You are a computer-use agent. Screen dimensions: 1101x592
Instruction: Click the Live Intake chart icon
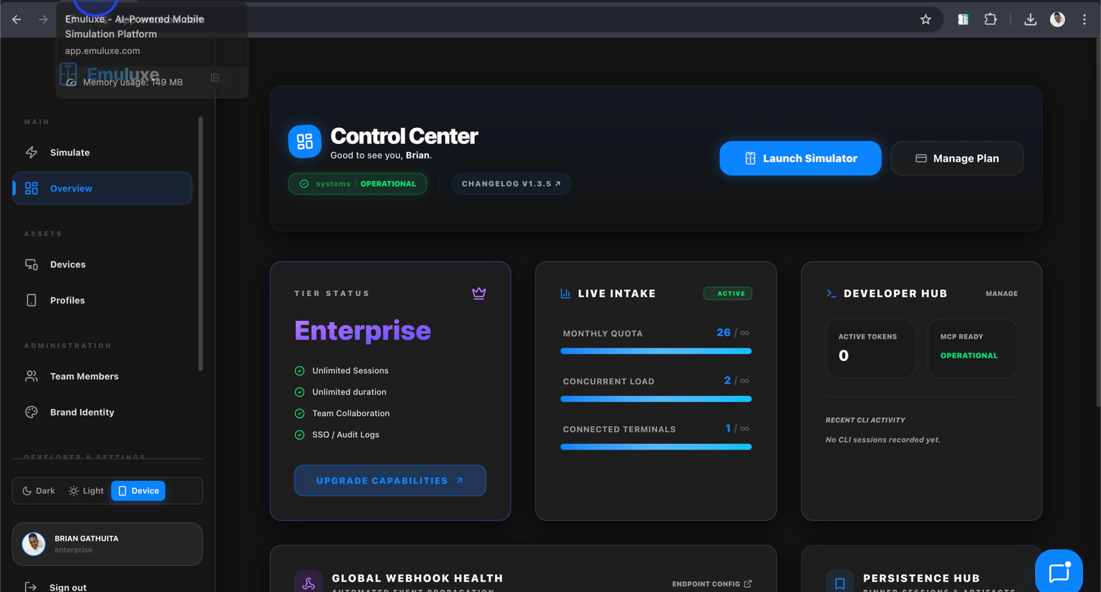tap(566, 293)
